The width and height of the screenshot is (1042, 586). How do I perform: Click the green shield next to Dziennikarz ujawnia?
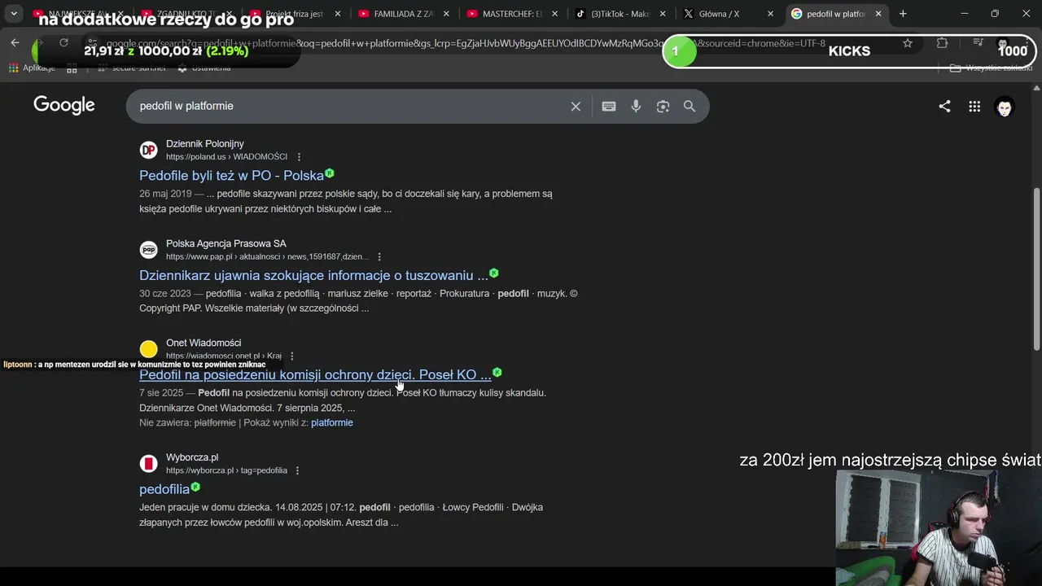494,273
